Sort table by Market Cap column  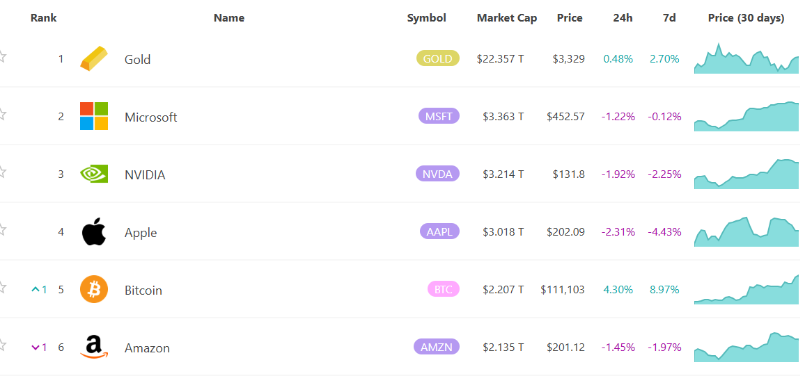(x=506, y=18)
